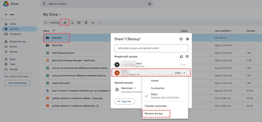Click the 2023 Popularity Stars sheet icon
Screen dimensions: 262x122
[47, 53]
